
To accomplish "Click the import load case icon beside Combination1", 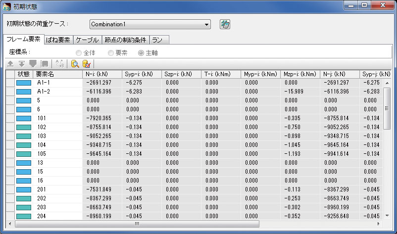I will point(225,24).
